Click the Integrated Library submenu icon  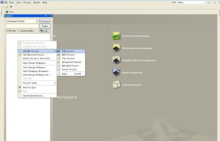(59, 62)
